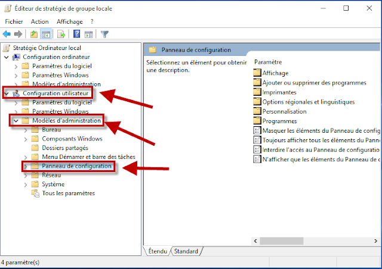This screenshot has height=269, width=382.
Task: Click the policy icon beside Masquer les éléments
Action: 257,130
